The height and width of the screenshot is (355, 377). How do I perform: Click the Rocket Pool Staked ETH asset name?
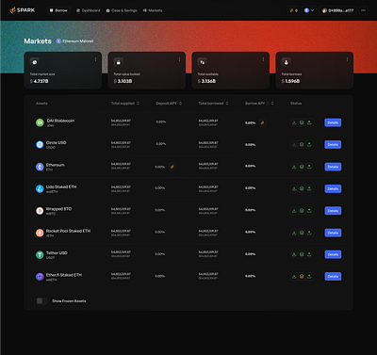pyautogui.click(x=68, y=231)
